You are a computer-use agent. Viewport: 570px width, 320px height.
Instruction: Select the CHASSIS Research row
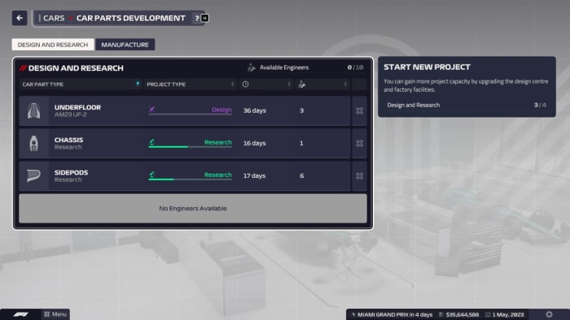coord(185,143)
